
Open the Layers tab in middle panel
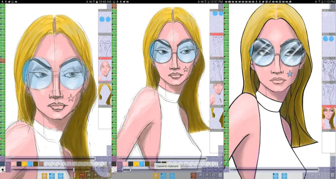(210, 170)
